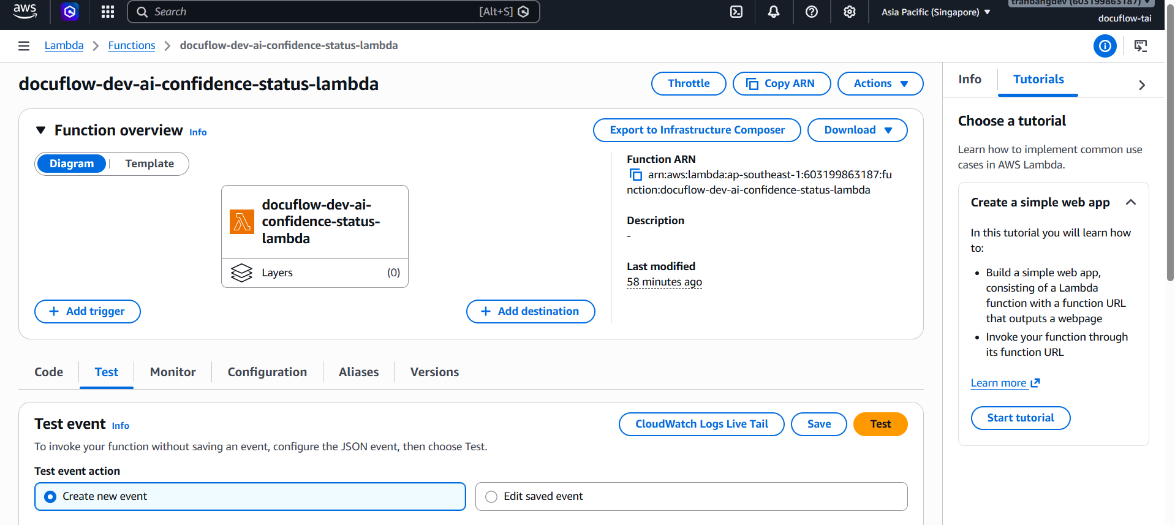Click the orange Lambda function icon
Image resolution: width=1175 pixels, height=525 pixels.
242,222
